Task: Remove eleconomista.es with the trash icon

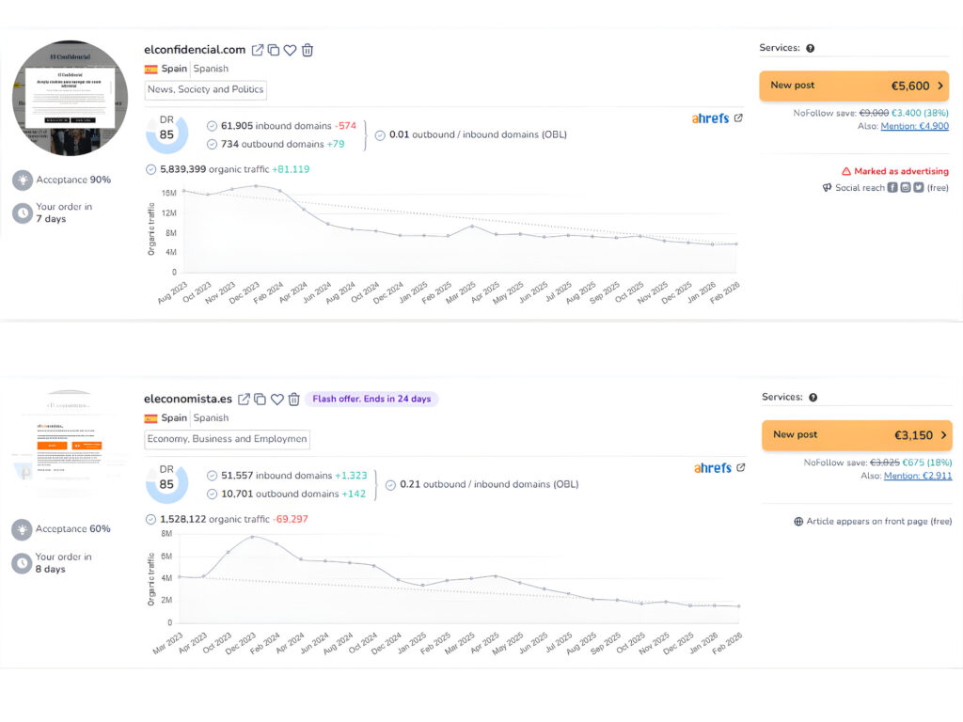Action: pyautogui.click(x=293, y=400)
